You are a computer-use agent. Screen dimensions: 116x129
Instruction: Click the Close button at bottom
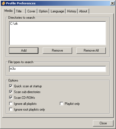click(103, 123)
